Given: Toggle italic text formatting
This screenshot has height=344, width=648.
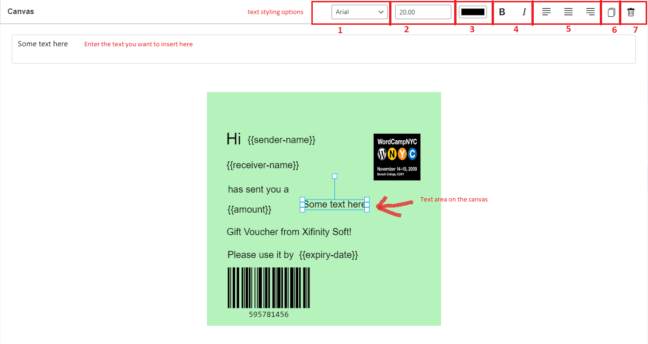Looking at the screenshot, I should (524, 12).
